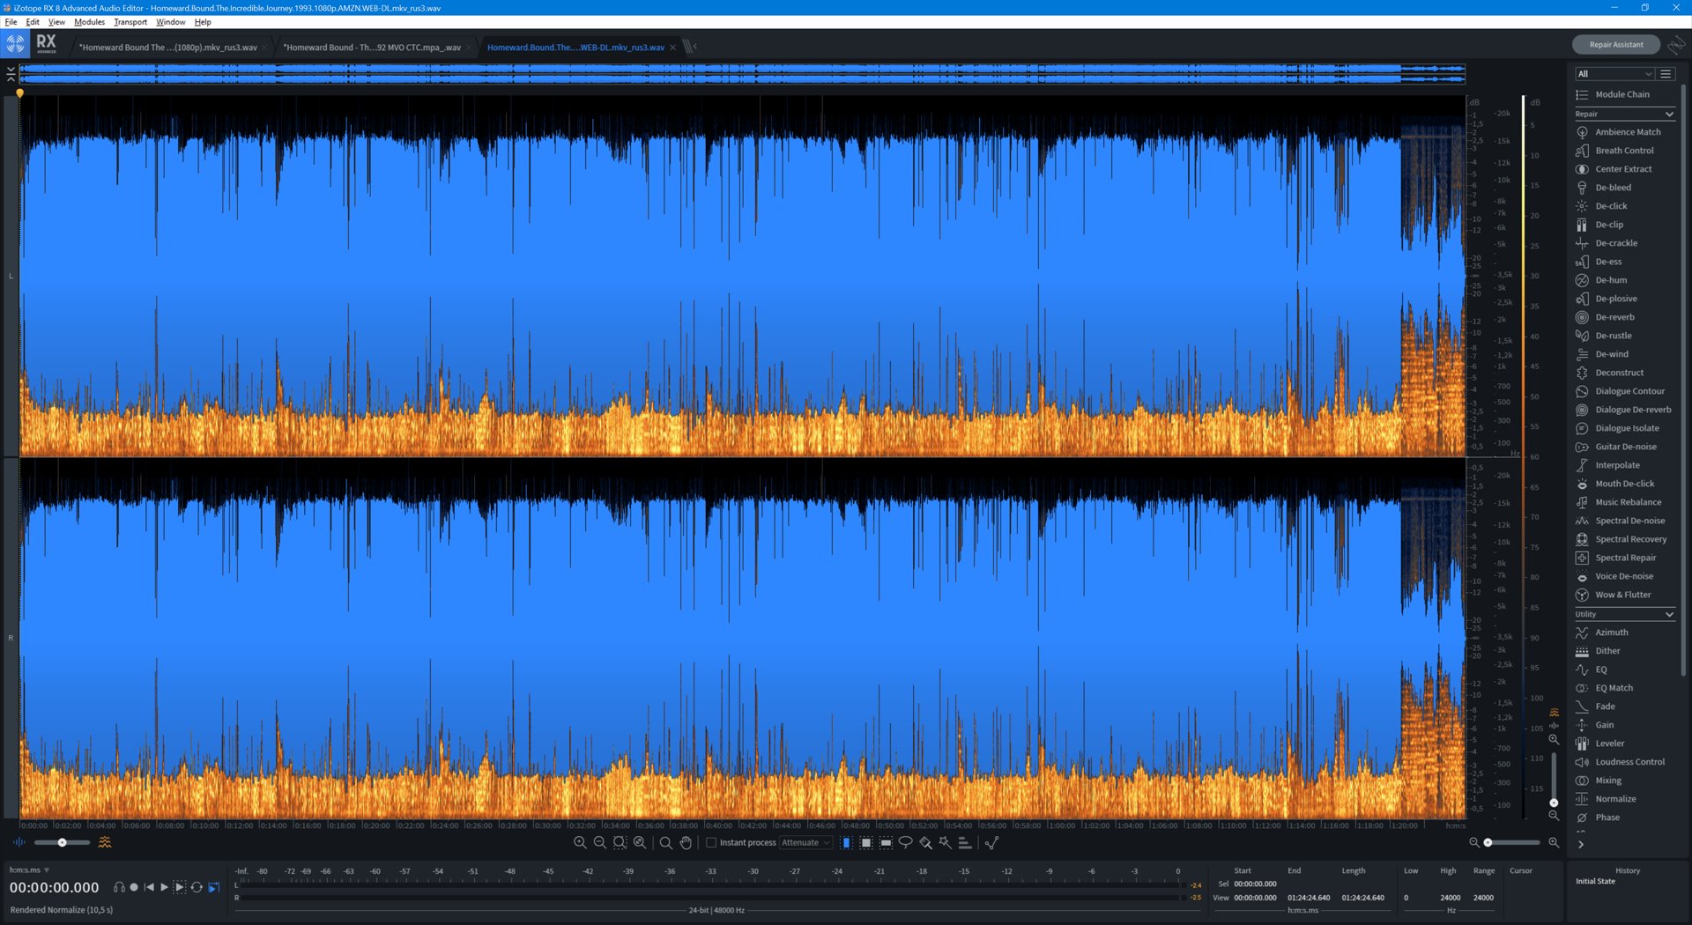This screenshot has height=925, width=1692.
Task: Select the Lasso selection tool
Action: tap(905, 843)
